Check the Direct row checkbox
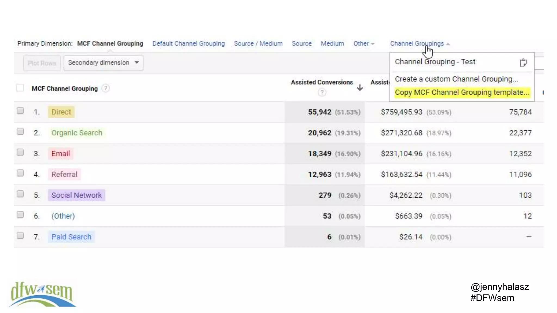 [x=20, y=111]
